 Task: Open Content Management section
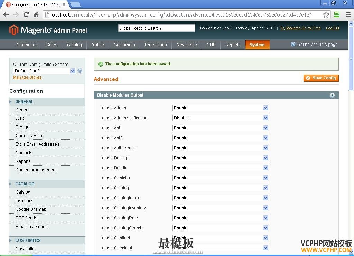click(x=36, y=170)
